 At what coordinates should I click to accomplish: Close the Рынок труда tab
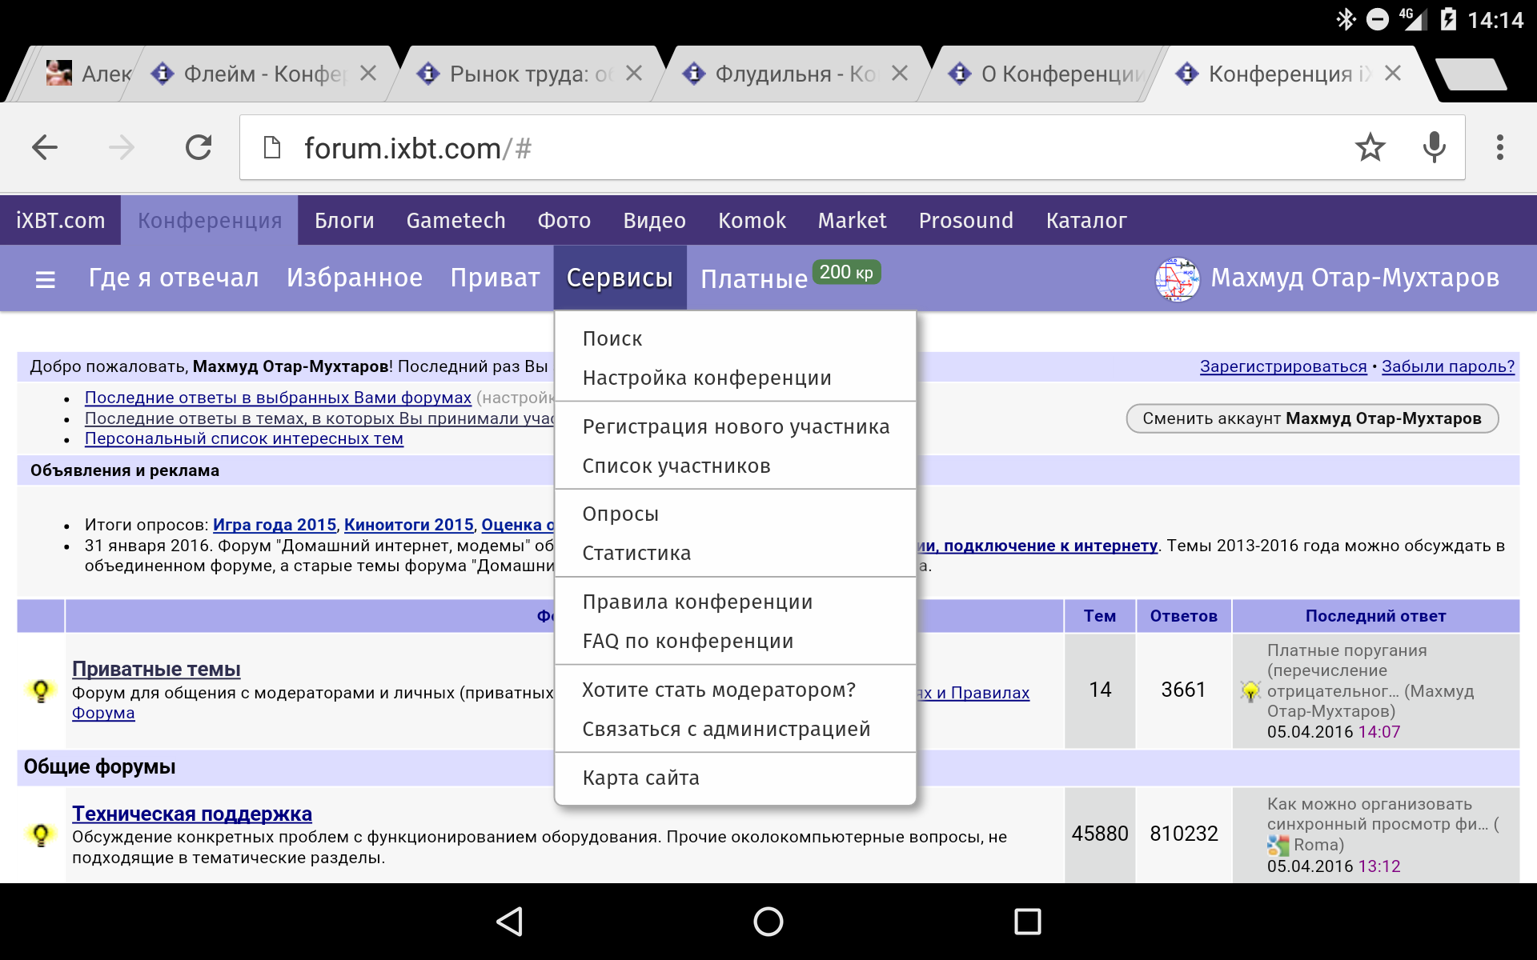tap(634, 74)
